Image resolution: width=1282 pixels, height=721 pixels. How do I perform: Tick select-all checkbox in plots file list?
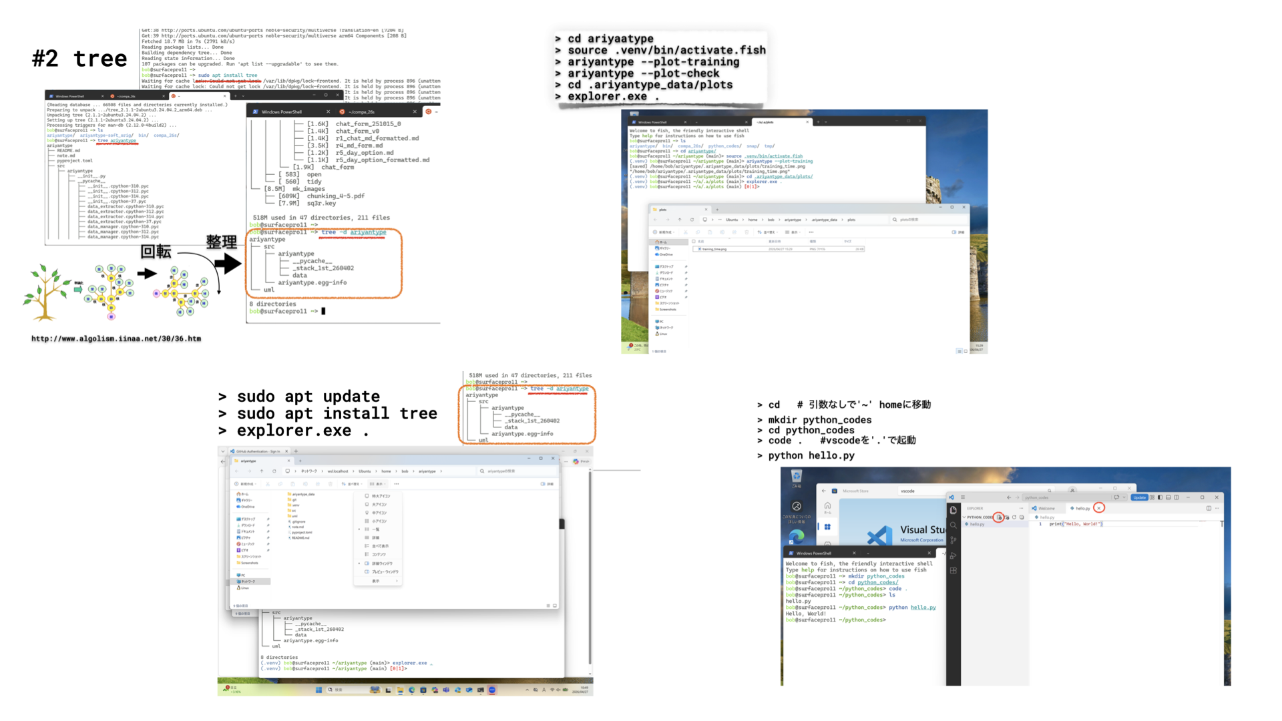click(x=694, y=241)
